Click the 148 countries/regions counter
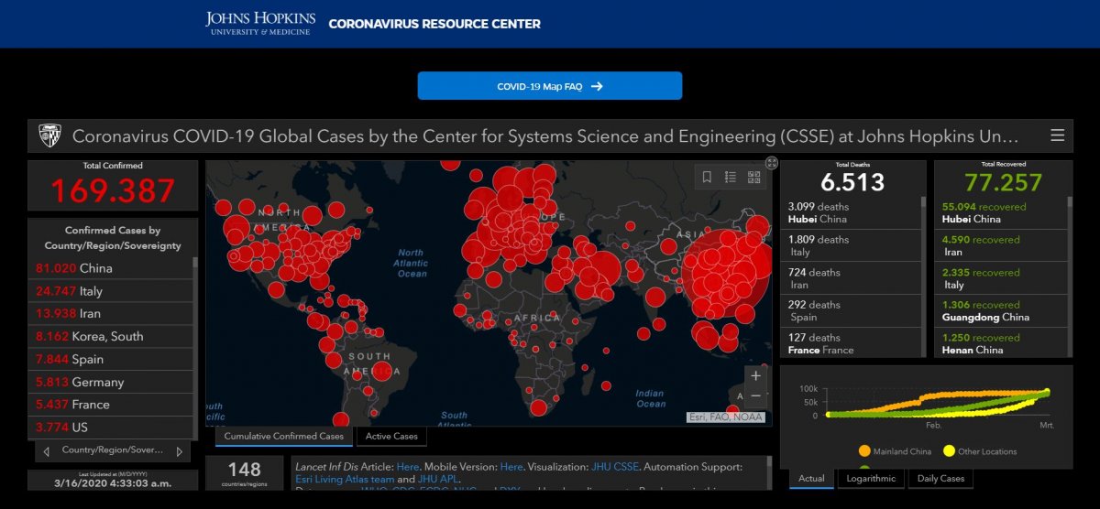Image resolution: width=1100 pixels, height=509 pixels. pyautogui.click(x=245, y=473)
